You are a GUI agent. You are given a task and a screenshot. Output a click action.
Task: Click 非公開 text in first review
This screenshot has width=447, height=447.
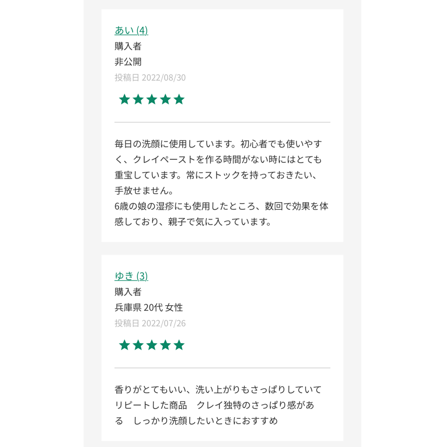[x=128, y=62]
